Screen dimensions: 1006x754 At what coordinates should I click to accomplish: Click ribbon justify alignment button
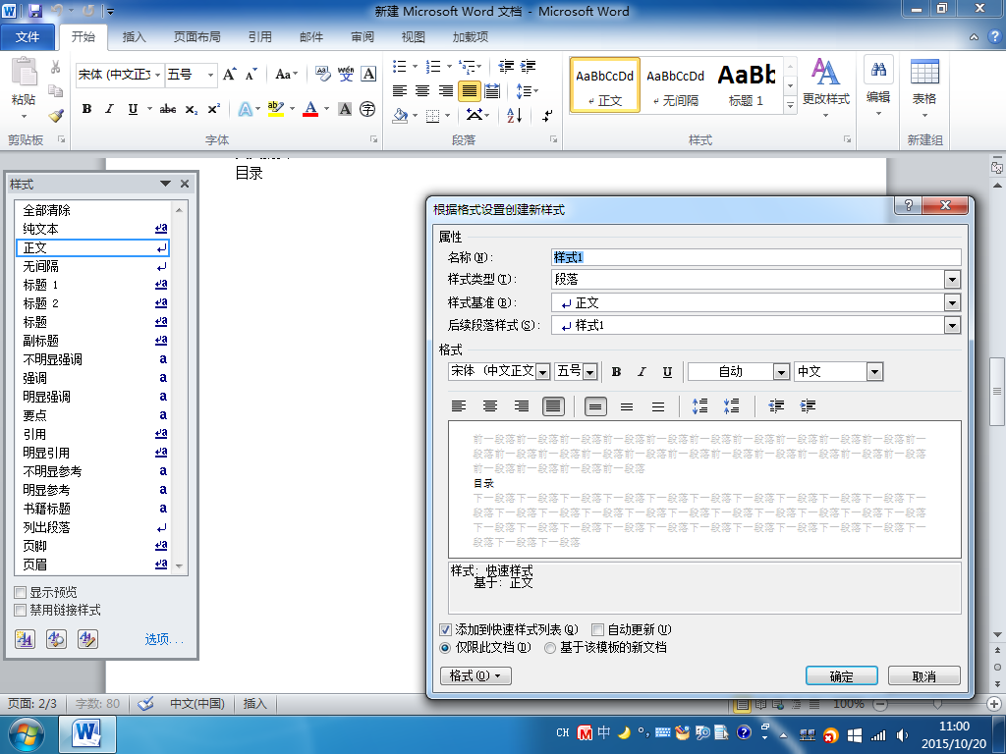pos(469,91)
